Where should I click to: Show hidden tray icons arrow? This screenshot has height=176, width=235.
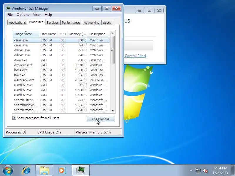[x=191, y=170]
